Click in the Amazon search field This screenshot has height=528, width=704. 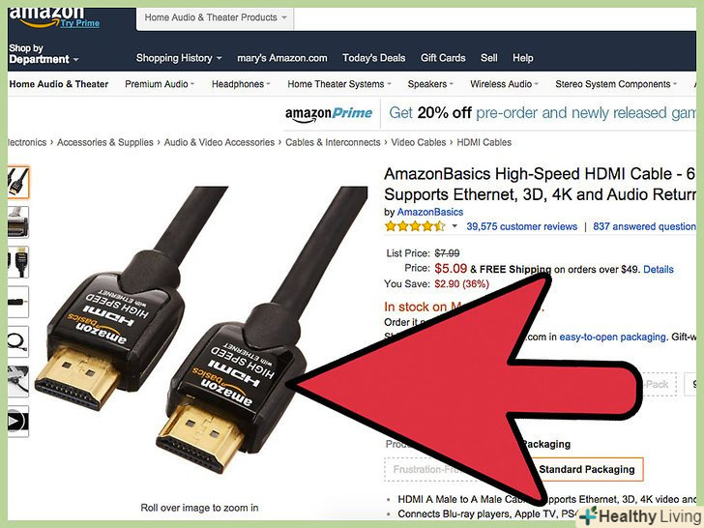pyautogui.click(x=495, y=19)
